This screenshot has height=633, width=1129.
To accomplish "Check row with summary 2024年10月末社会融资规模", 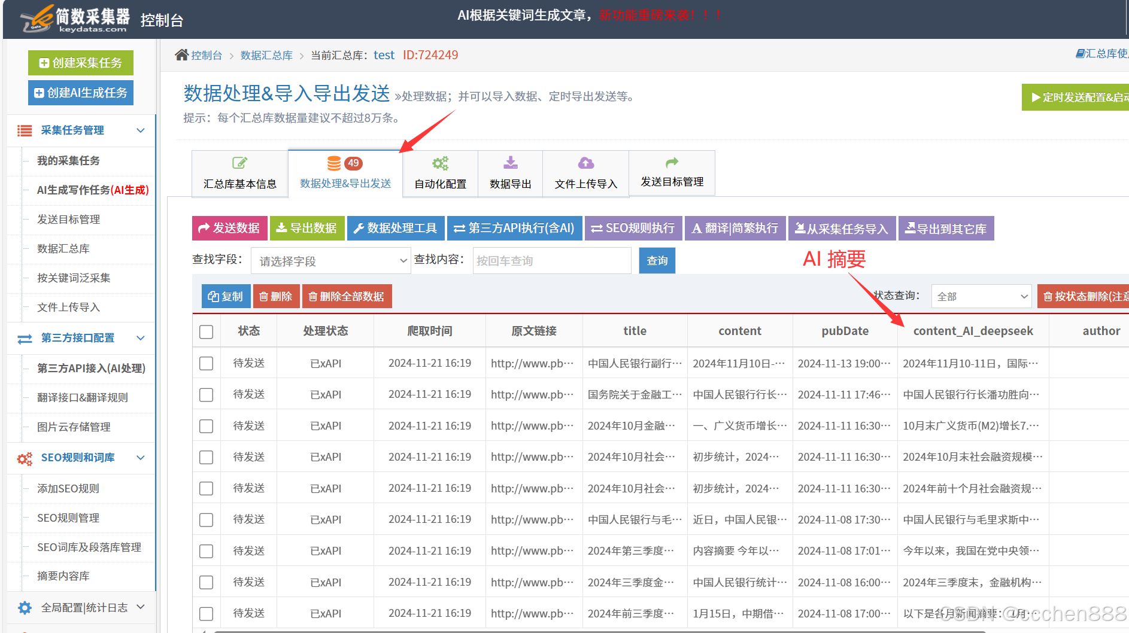I will coord(207,457).
